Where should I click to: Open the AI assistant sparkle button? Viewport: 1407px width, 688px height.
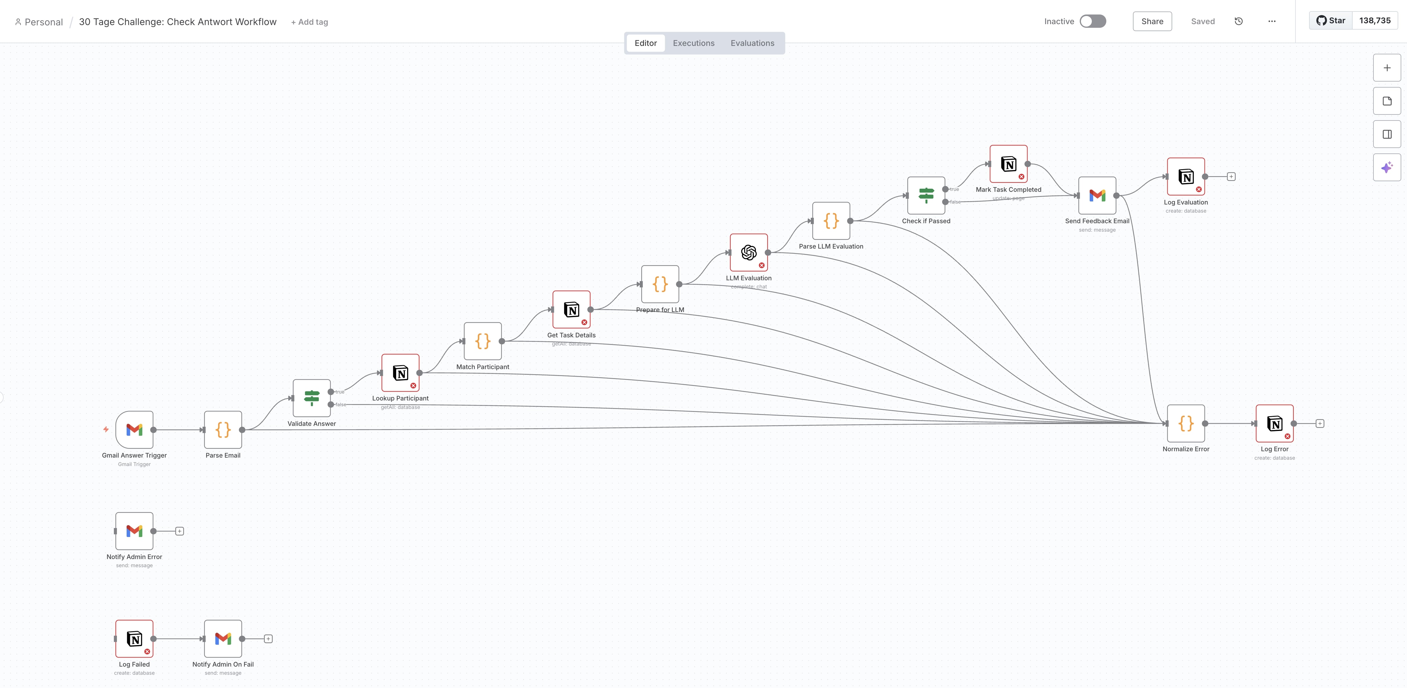point(1387,168)
